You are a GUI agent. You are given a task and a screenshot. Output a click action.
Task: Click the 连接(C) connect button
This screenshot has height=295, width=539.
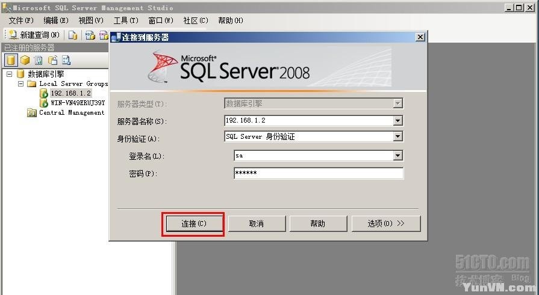coord(194,224)
